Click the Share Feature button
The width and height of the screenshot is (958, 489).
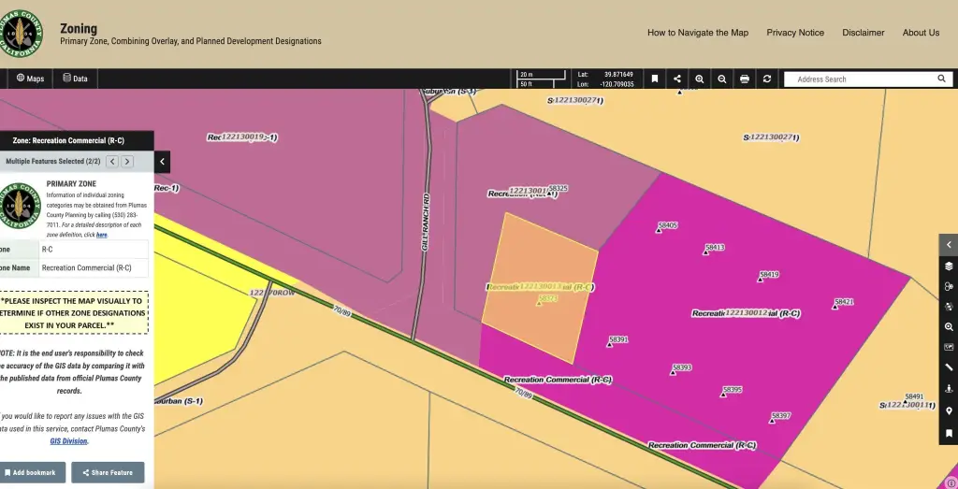[107, 472]
